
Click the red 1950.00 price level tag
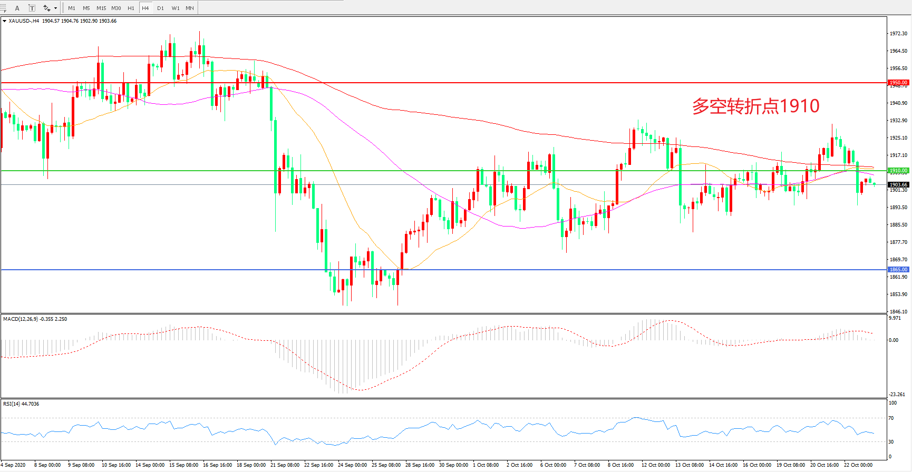tap(898, 83)
